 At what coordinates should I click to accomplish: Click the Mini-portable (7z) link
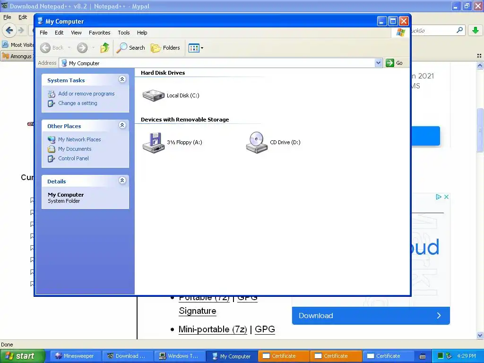pyautogui.click(x=213, y=329)
